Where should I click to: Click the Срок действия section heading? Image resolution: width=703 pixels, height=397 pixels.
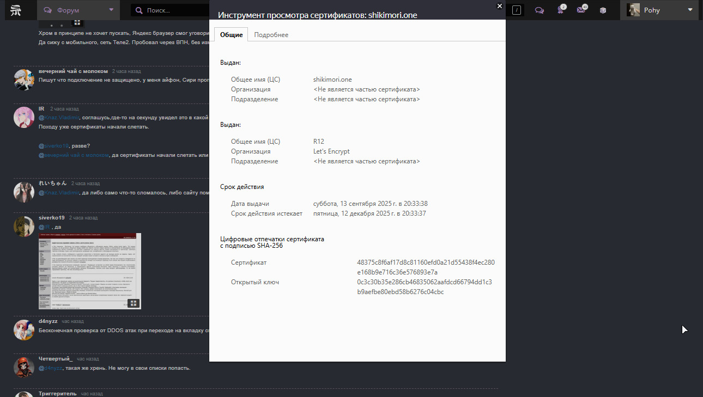(242, 187)
